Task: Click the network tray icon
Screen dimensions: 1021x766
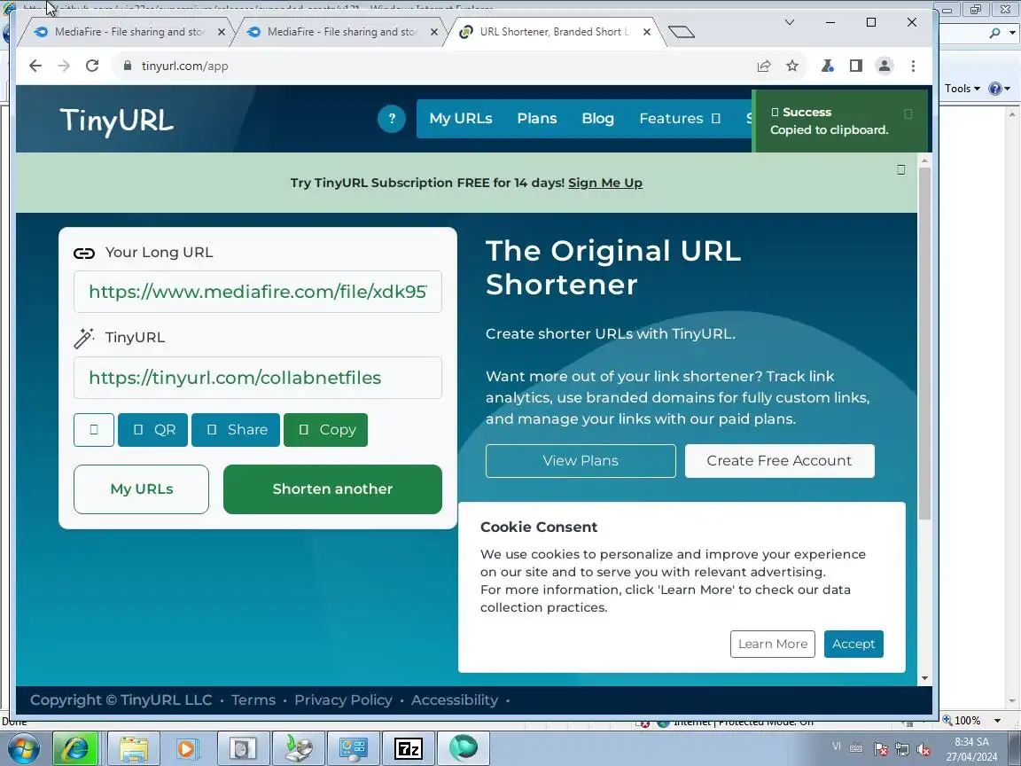Action: [902, 749]
